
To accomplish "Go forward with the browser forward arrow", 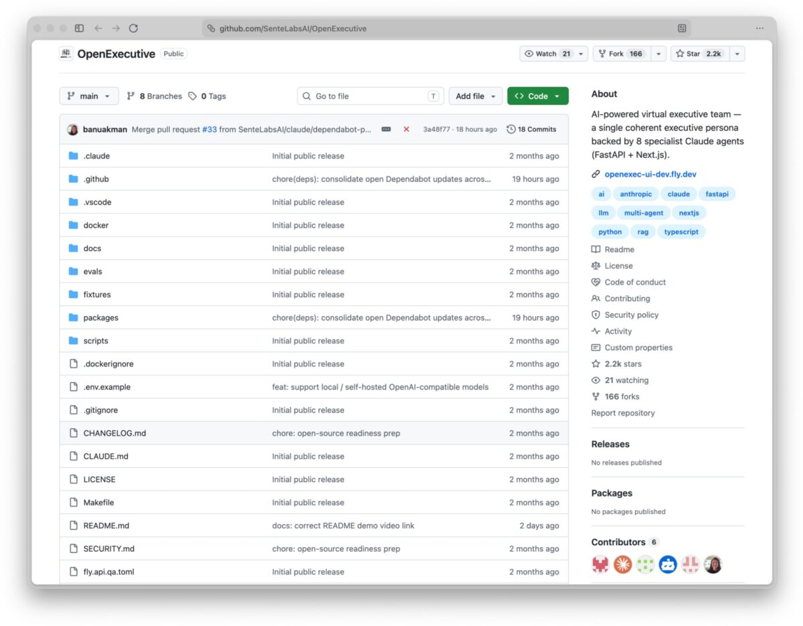I will [x=116, y=28].
